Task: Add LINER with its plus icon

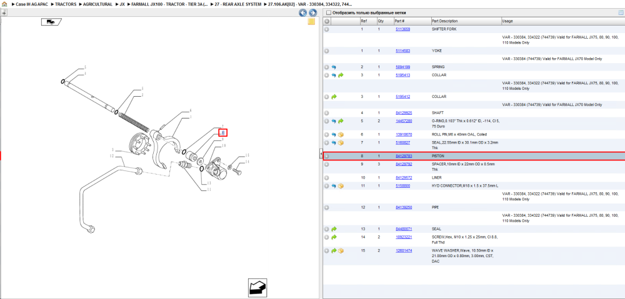Action: pos(326,177)
